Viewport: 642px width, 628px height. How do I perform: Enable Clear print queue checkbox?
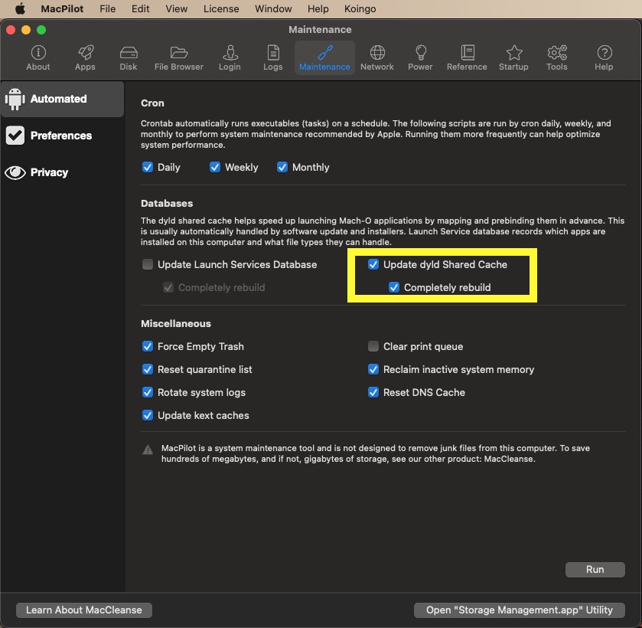tap(373, 346)
